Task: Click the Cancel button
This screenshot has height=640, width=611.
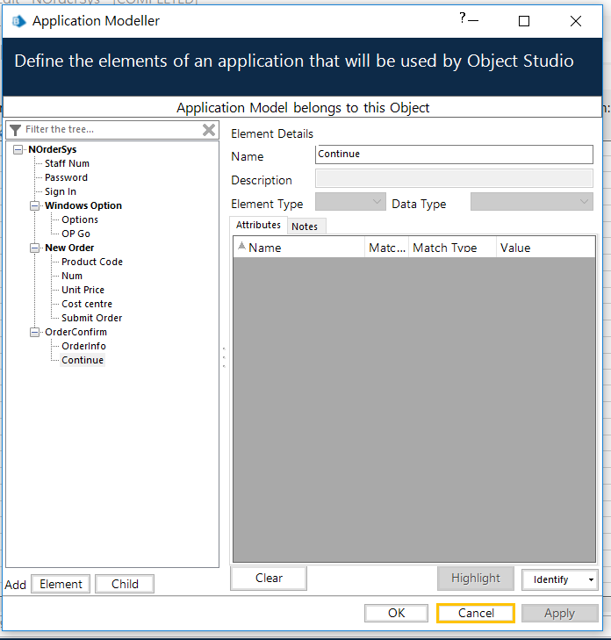Action: [476, 613]
